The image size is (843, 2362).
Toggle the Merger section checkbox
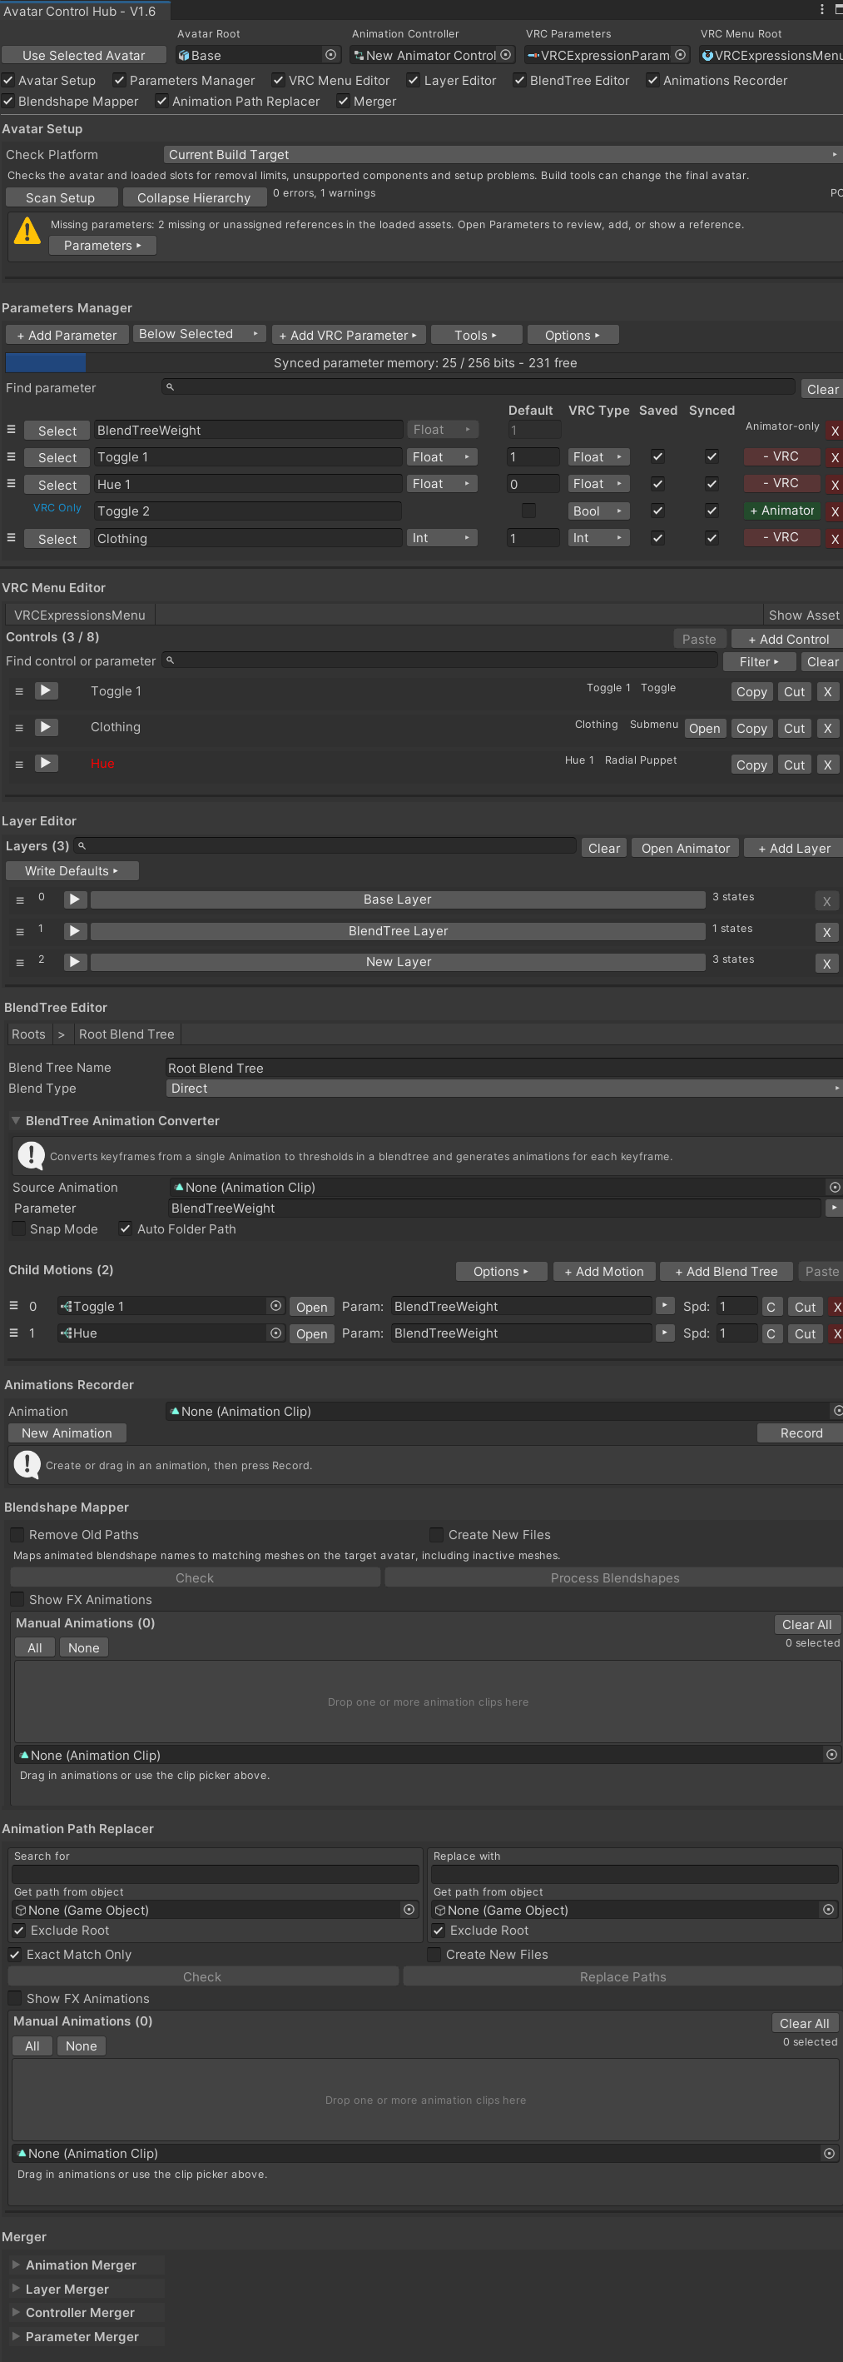pyautogui.click(x=343, y=101)
